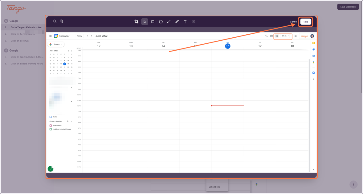Toggle the Tasks calendar checkbox

pos(51,117)
